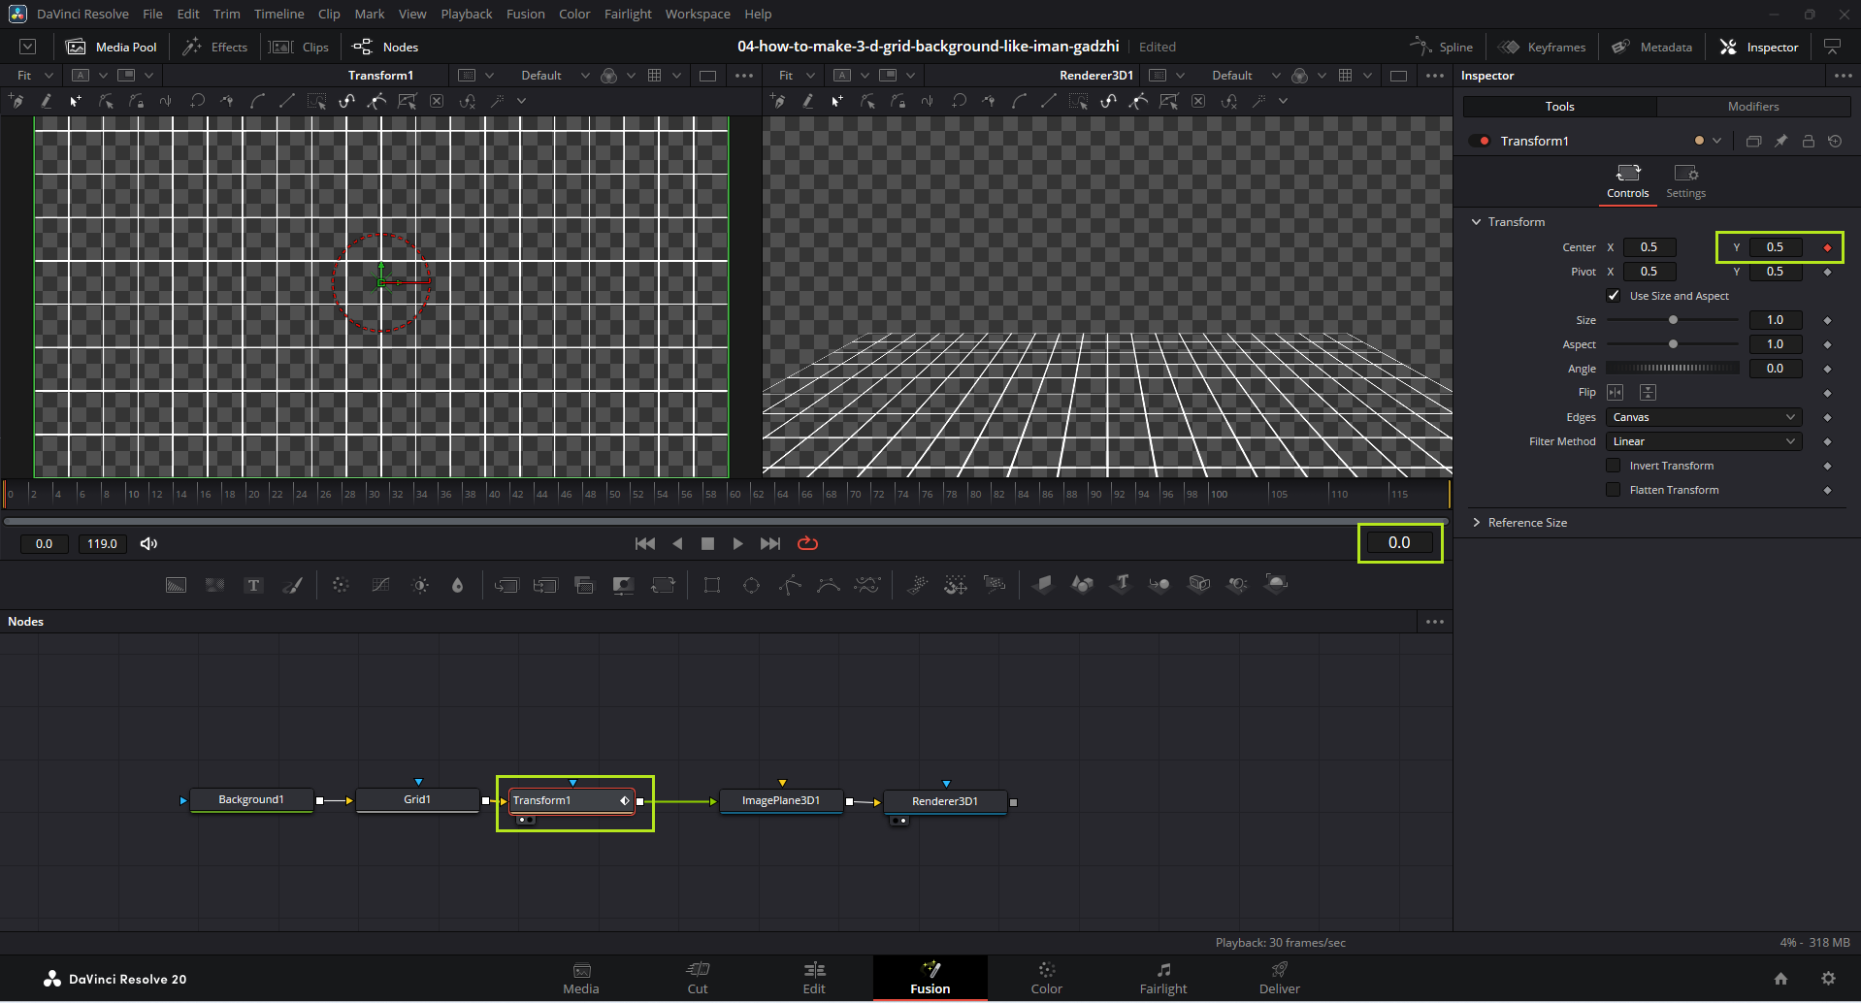Screen dimensions: 1861x1003
Task: Open the Keyframes panel
Action: tap(1543, 47)
